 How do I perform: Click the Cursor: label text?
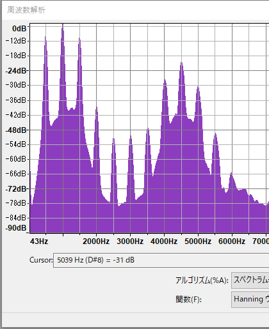click(41, 260)
